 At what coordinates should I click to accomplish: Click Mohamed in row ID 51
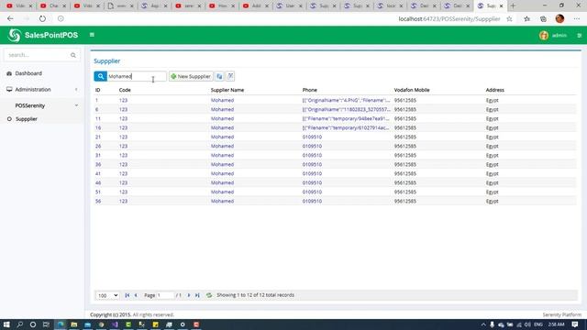click(222, 192)
